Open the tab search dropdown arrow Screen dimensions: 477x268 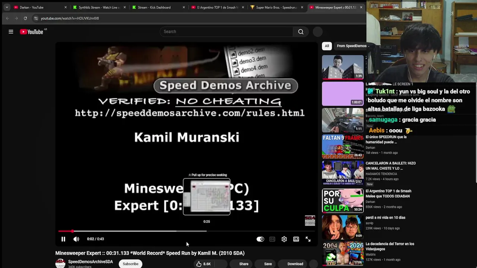pos(7,7)
